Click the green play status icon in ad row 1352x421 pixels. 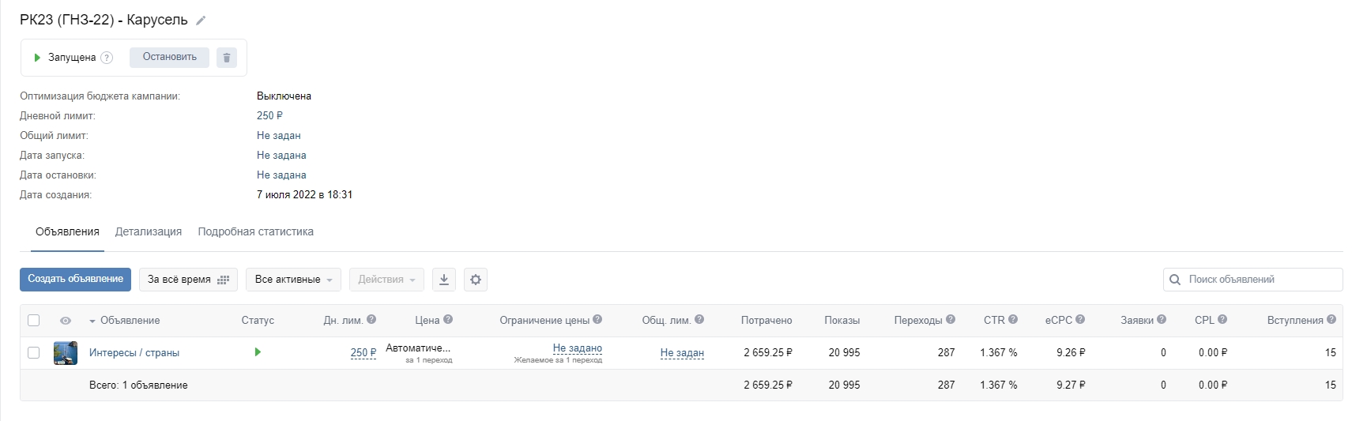[x=258, y=352]
